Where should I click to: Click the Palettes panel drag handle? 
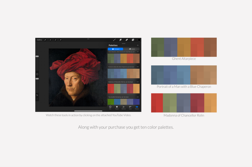tap(124, 44)
